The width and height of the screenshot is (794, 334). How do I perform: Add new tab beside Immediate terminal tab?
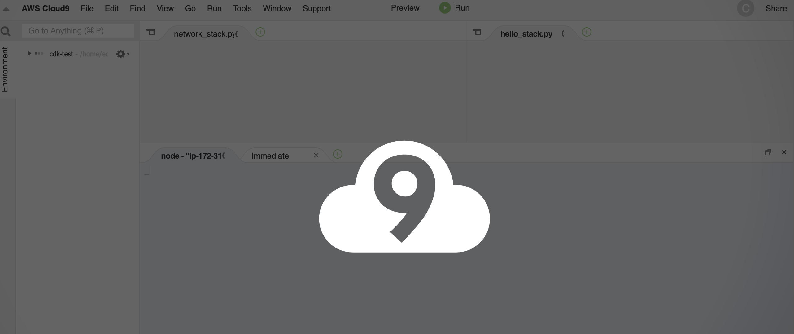click(338, 154)
